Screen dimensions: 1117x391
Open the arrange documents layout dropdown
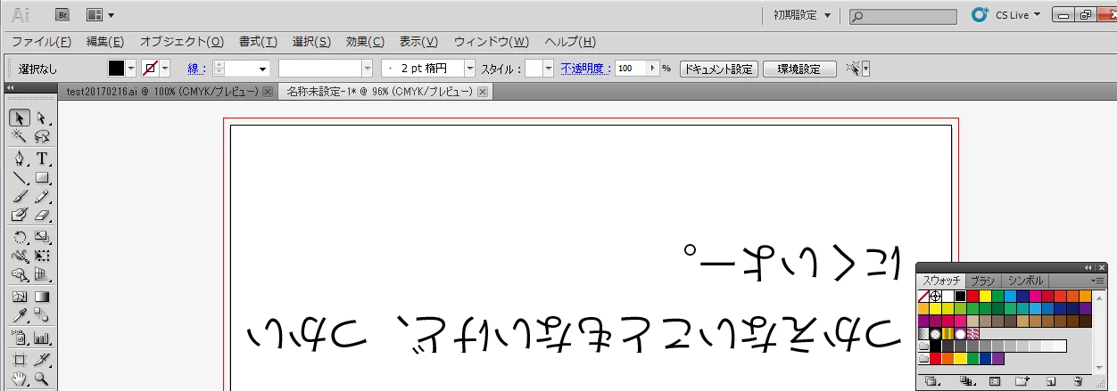coord(100,15)
